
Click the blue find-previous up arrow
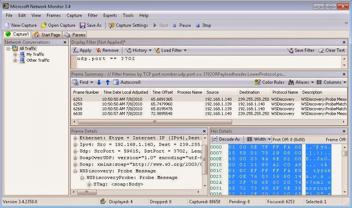point(108,82)
